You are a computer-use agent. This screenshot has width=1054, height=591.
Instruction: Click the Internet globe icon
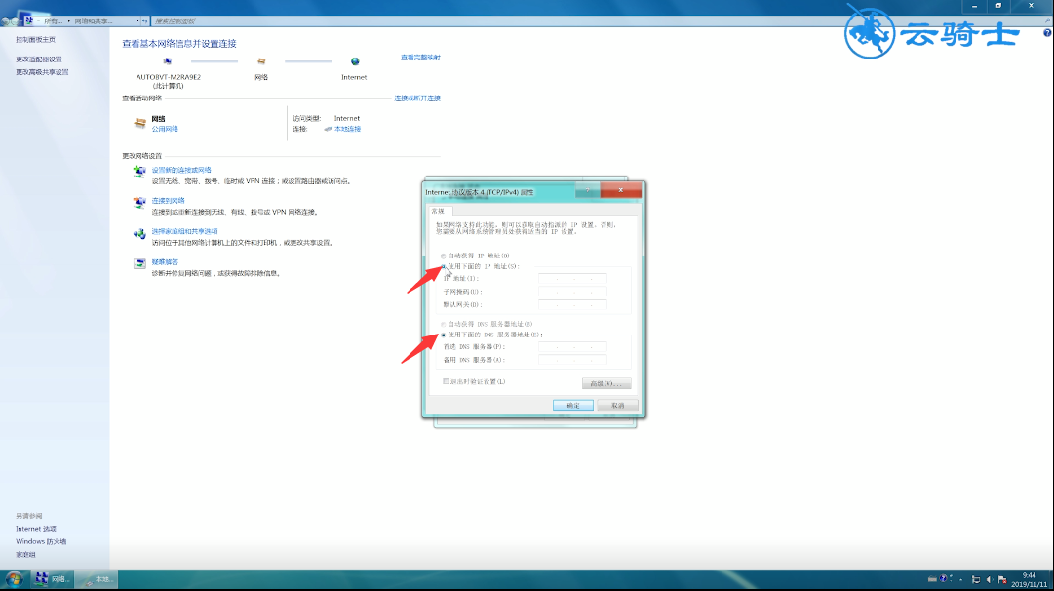[x=355, y=61]
